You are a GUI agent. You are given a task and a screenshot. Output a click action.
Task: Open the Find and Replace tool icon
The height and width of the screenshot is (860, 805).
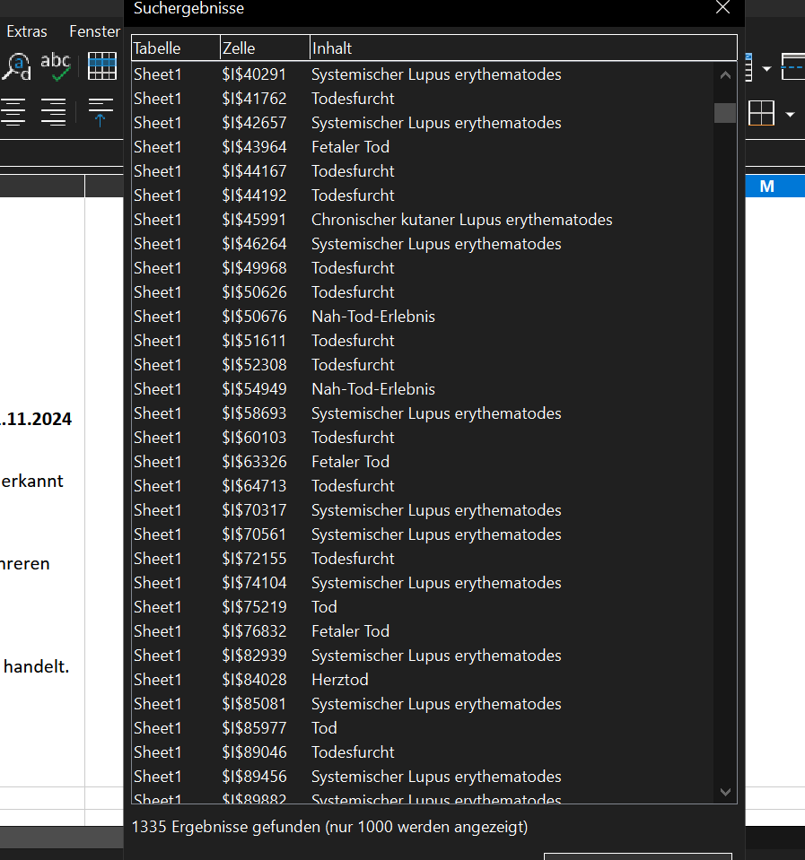tap(16, 65)
